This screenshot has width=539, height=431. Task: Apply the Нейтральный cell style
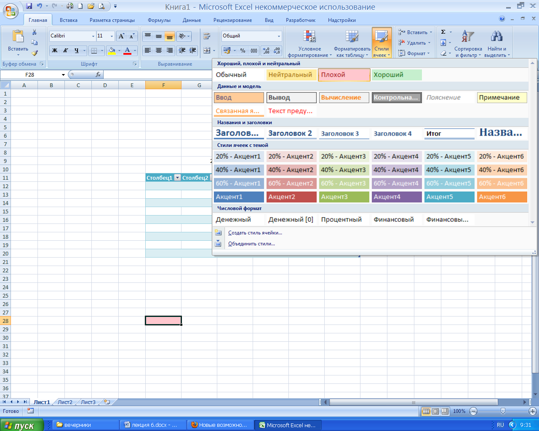291,75
